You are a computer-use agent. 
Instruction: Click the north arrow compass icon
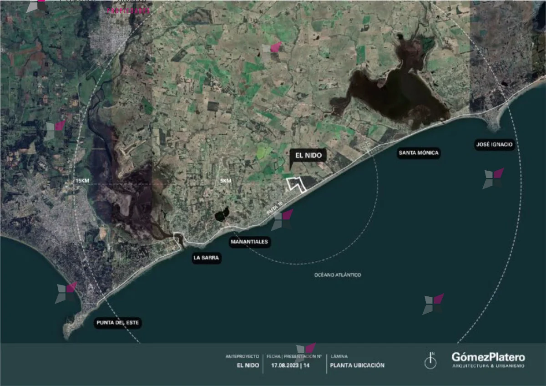pos(430,361)
